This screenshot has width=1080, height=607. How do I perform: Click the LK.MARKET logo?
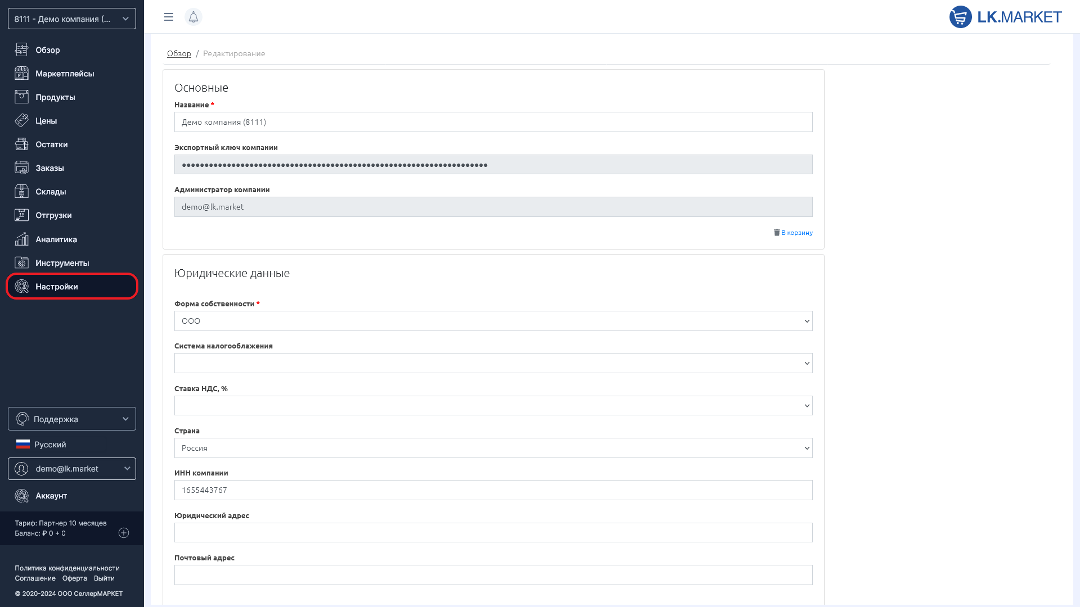(x=1005, y=17)
